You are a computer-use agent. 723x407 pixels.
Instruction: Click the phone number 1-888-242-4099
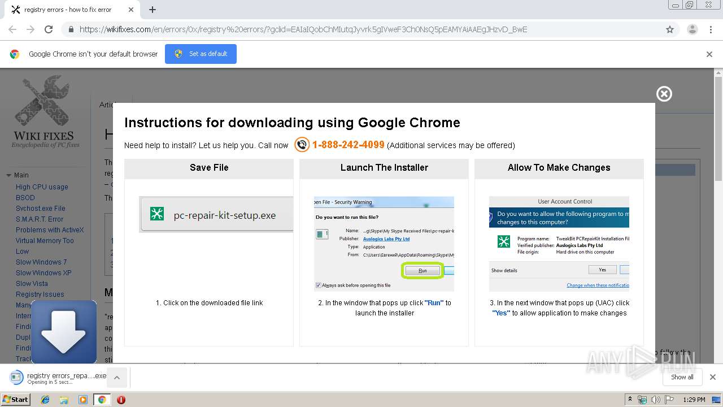348,145
